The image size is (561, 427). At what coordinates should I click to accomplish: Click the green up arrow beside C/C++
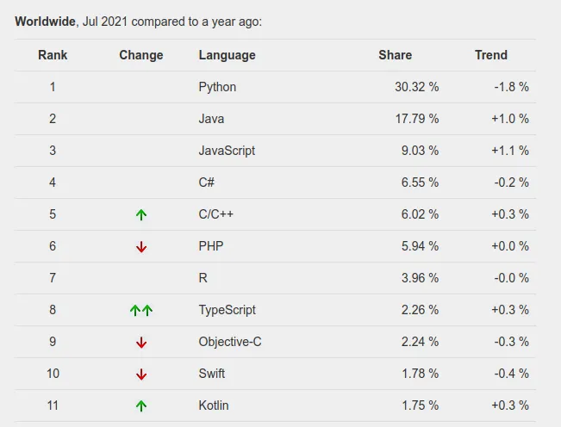pos(141,214)
